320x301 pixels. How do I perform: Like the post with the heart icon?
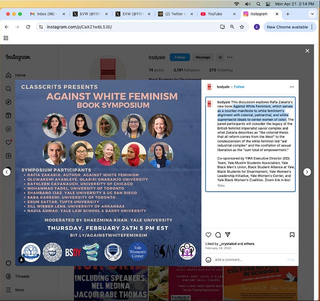pos(208,235)
